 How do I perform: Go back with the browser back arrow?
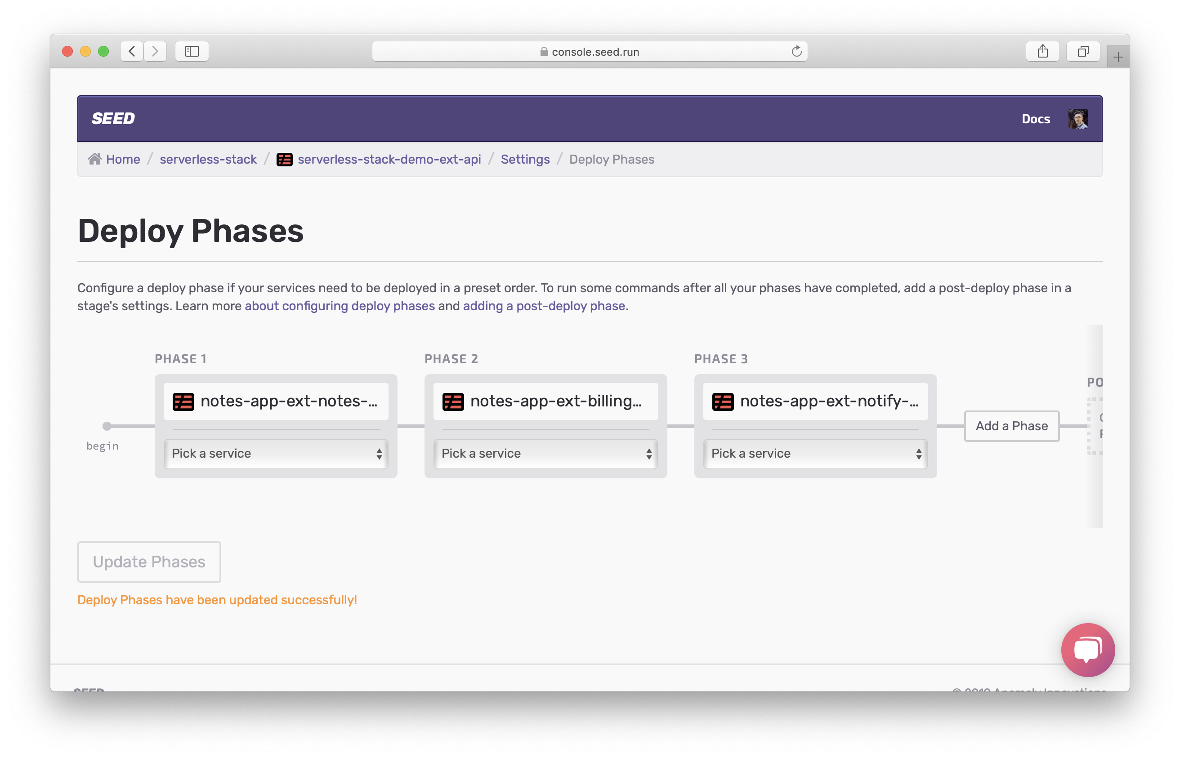[132, 51]
